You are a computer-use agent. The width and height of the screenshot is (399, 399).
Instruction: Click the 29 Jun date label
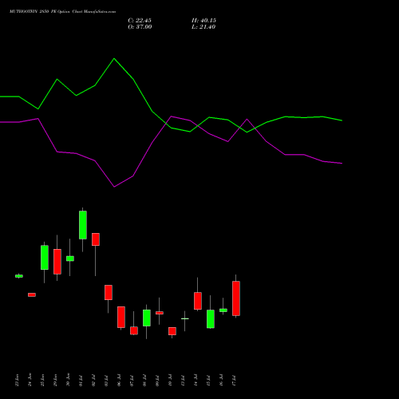[56, 381]
